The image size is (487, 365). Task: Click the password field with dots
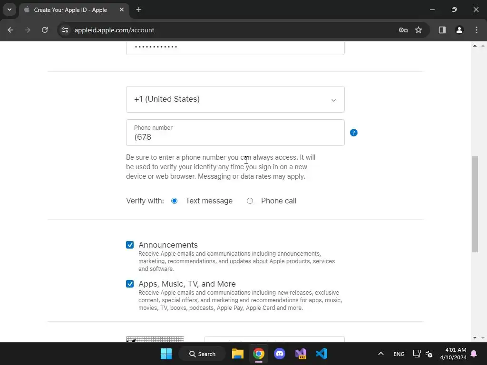tap(235, 48)
